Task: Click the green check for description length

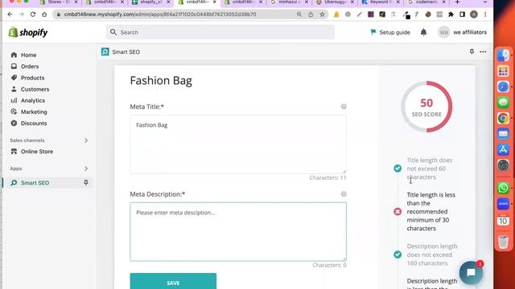Action: [398, 254]
